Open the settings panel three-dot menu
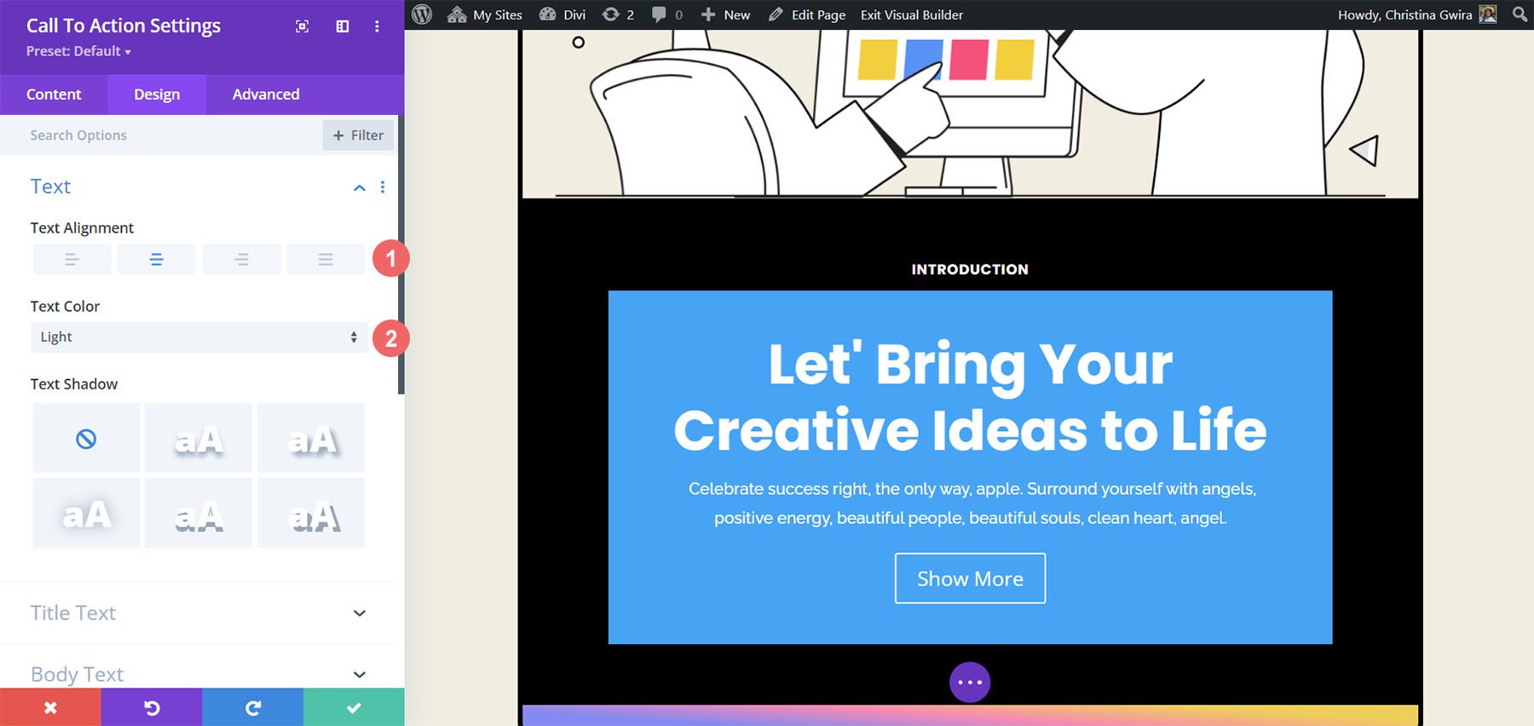Viewport: 1534px width, 726px height. pos(377,26)
